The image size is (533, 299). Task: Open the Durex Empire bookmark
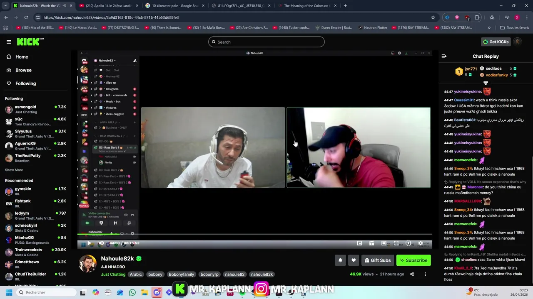pos(334,28)
